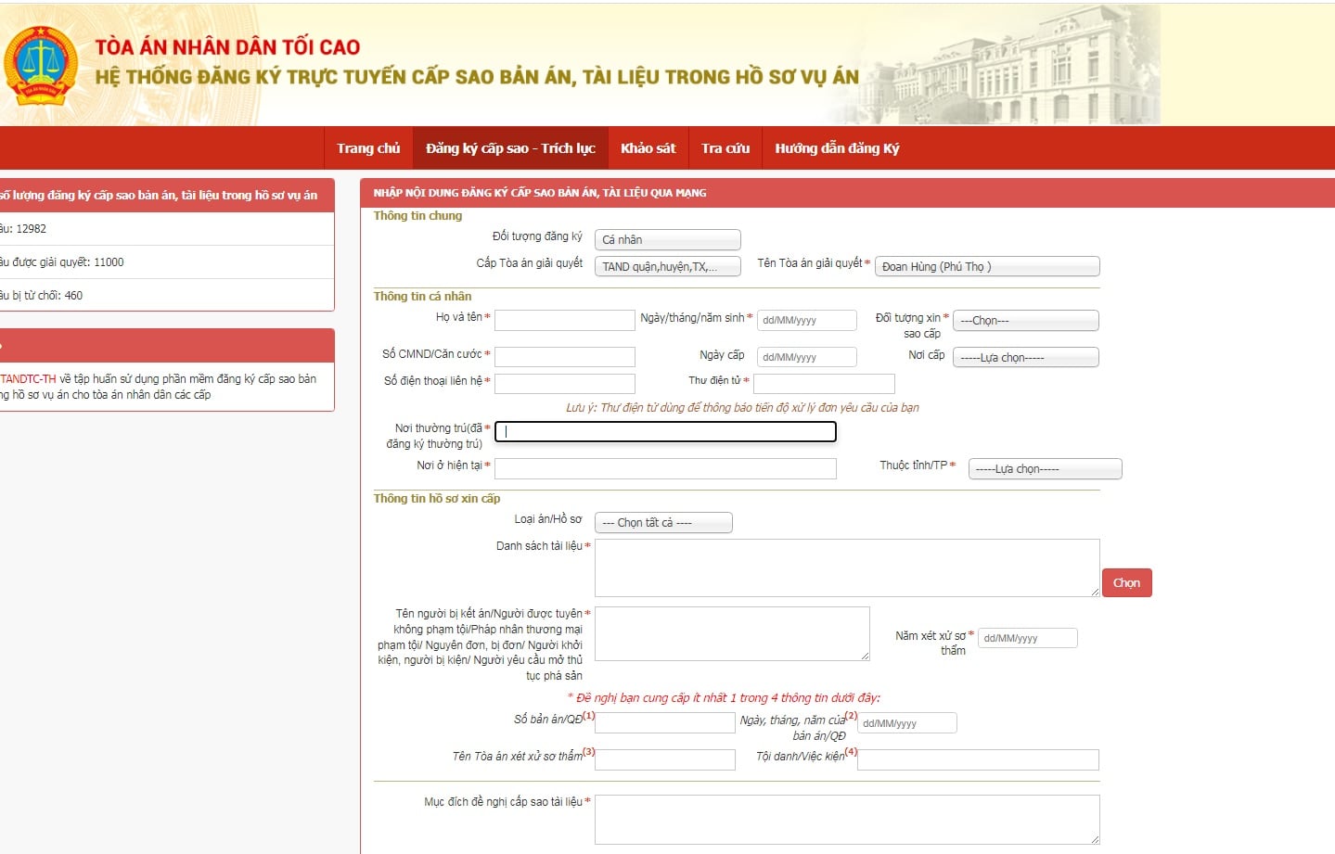The image size is (1335, 854).
Task: Expand Thuộc tỉnh/TP dropdown
Action: [x=1046, y=469]
